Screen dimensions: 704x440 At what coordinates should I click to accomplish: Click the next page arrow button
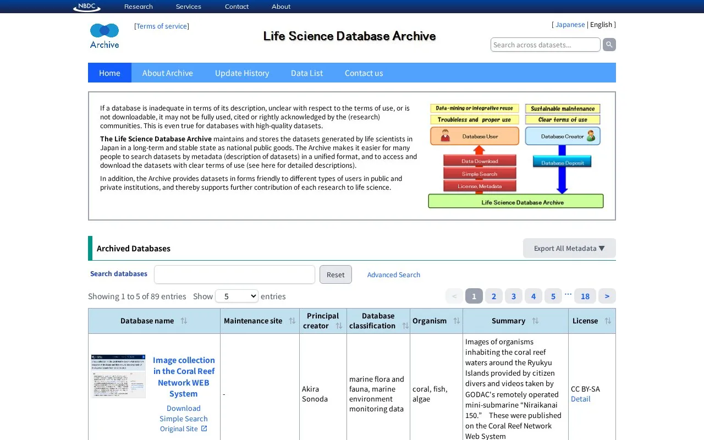[x=607, y=296]
